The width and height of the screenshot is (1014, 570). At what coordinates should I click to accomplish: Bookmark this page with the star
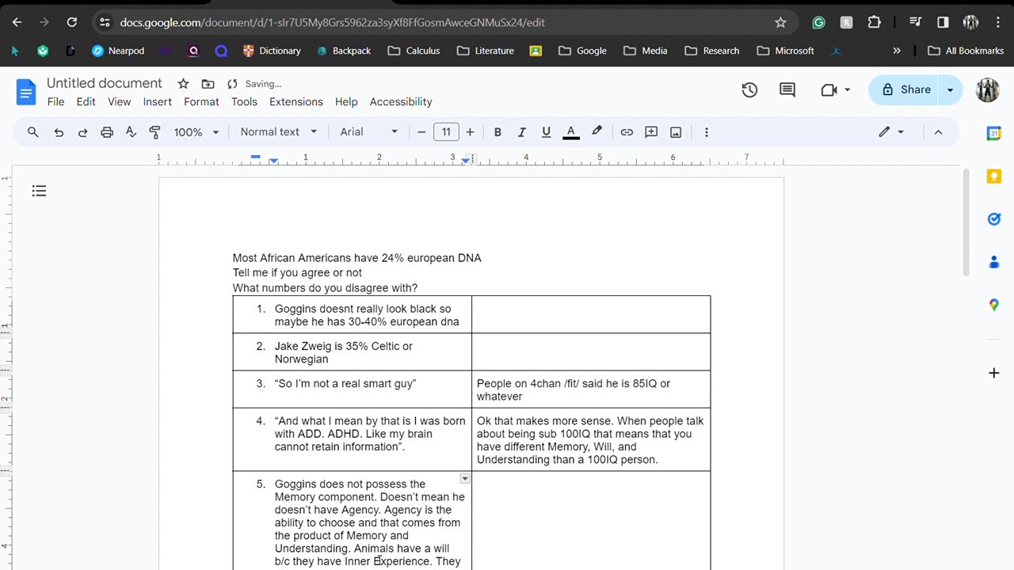[x=780, y=22]
